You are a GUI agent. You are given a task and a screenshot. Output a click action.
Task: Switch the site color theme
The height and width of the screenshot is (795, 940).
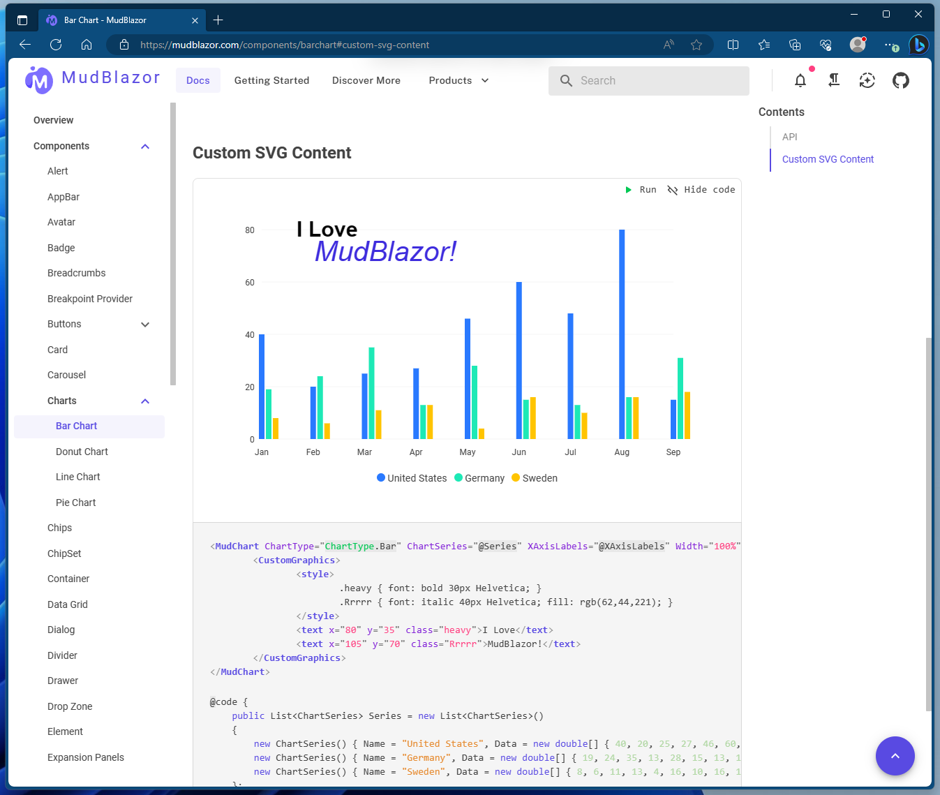(x=867, y=80)
